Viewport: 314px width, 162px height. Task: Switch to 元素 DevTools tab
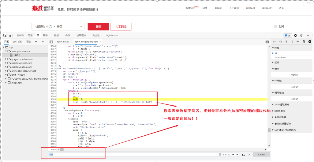[x=30, y=35]
